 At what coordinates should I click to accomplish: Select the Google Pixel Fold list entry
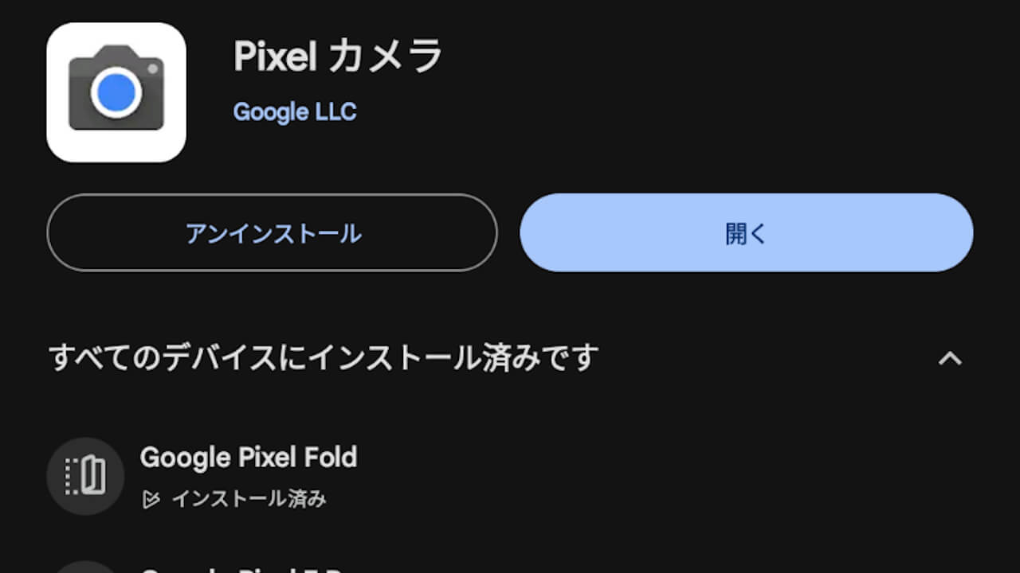[x=249, y=458]
